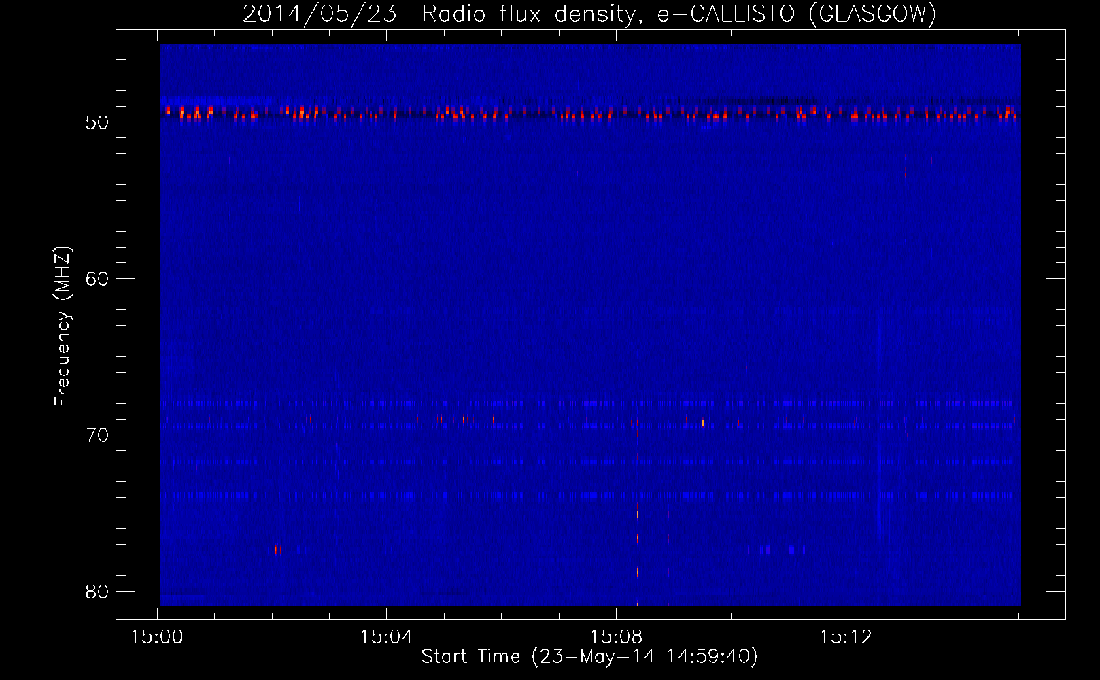Click the 15:04 time tick label
The width and height of the screenshot is (1100, 680).
386,637
